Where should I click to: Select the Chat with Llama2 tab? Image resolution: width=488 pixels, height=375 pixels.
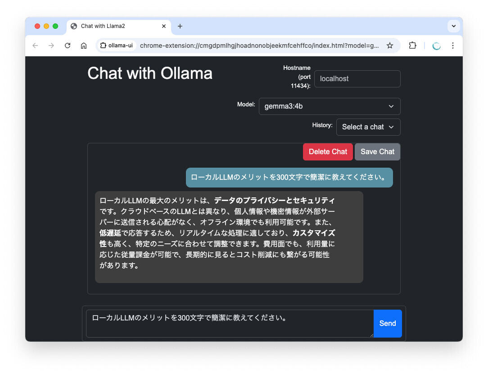[x=118, y=26]
